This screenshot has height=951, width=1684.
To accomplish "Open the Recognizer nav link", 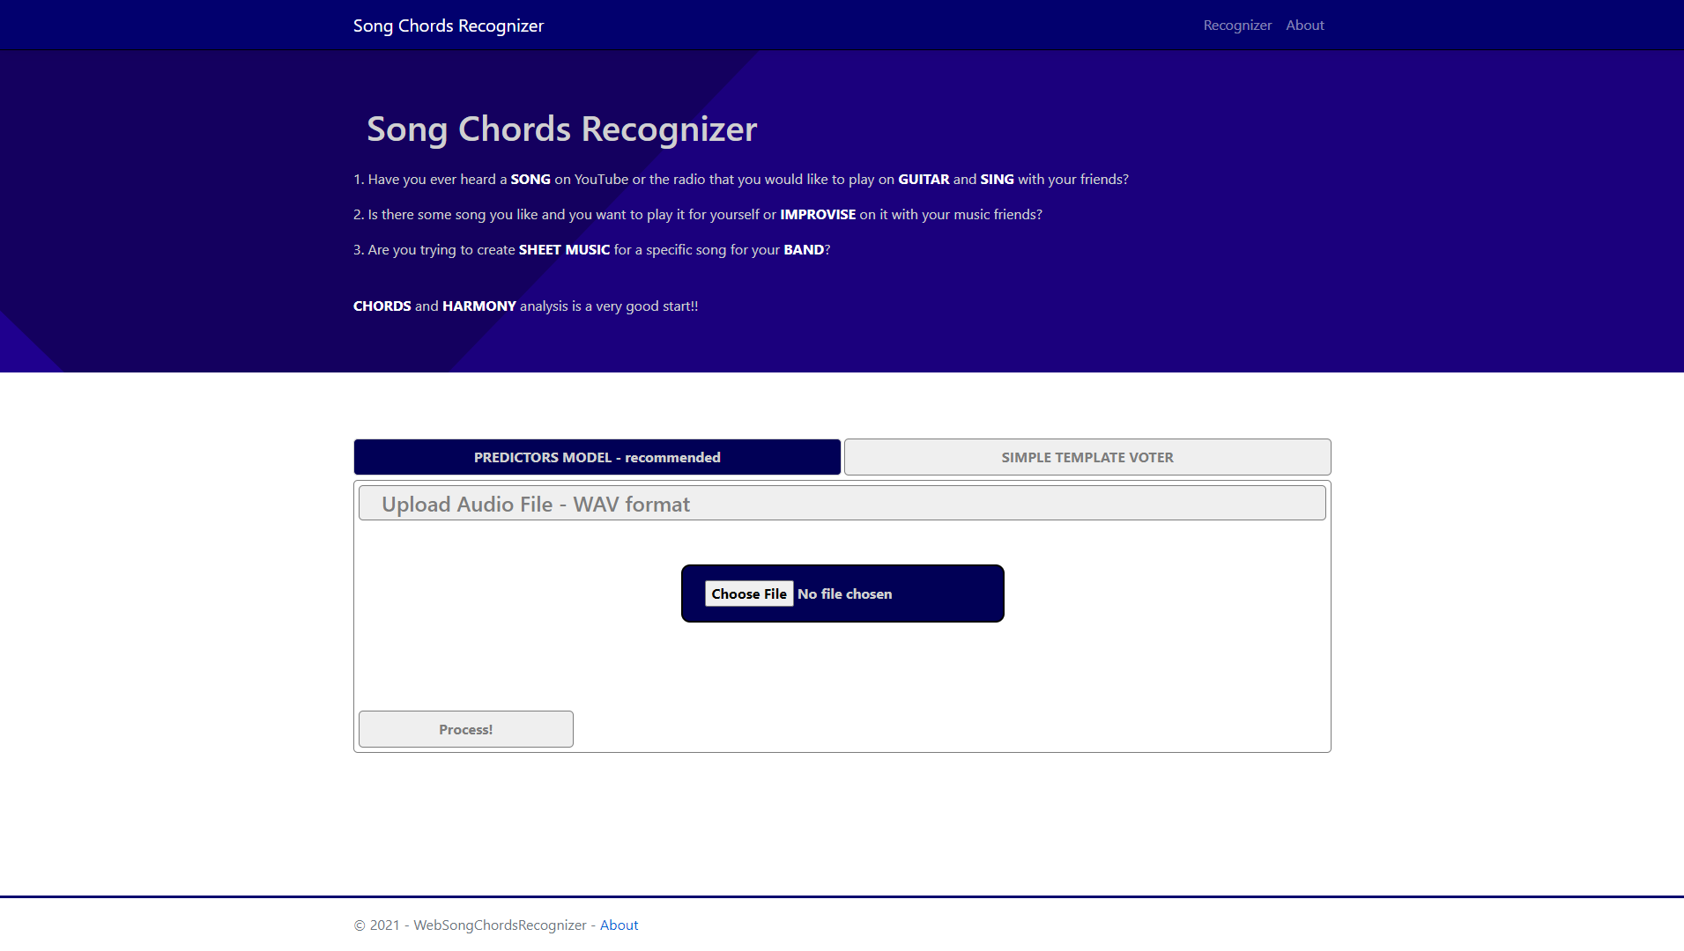I will tap(1237, 26).
